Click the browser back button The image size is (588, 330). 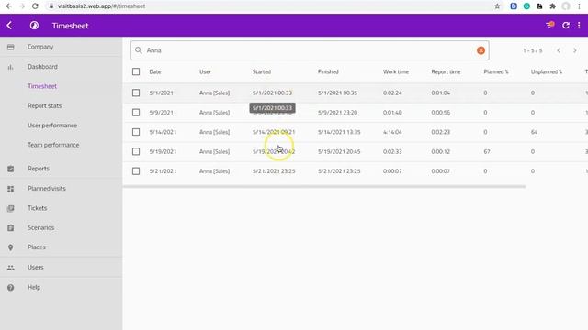8,6
